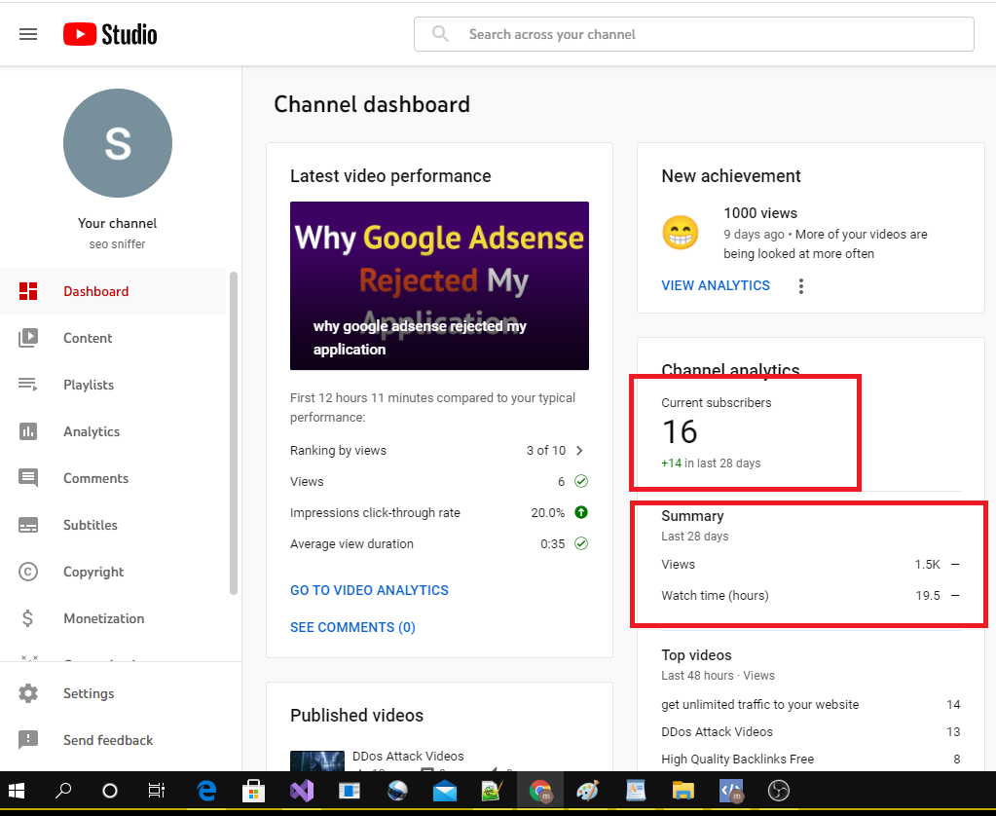
Task: Select the Subtitles icon in sidebar
Action: (28, 525)
